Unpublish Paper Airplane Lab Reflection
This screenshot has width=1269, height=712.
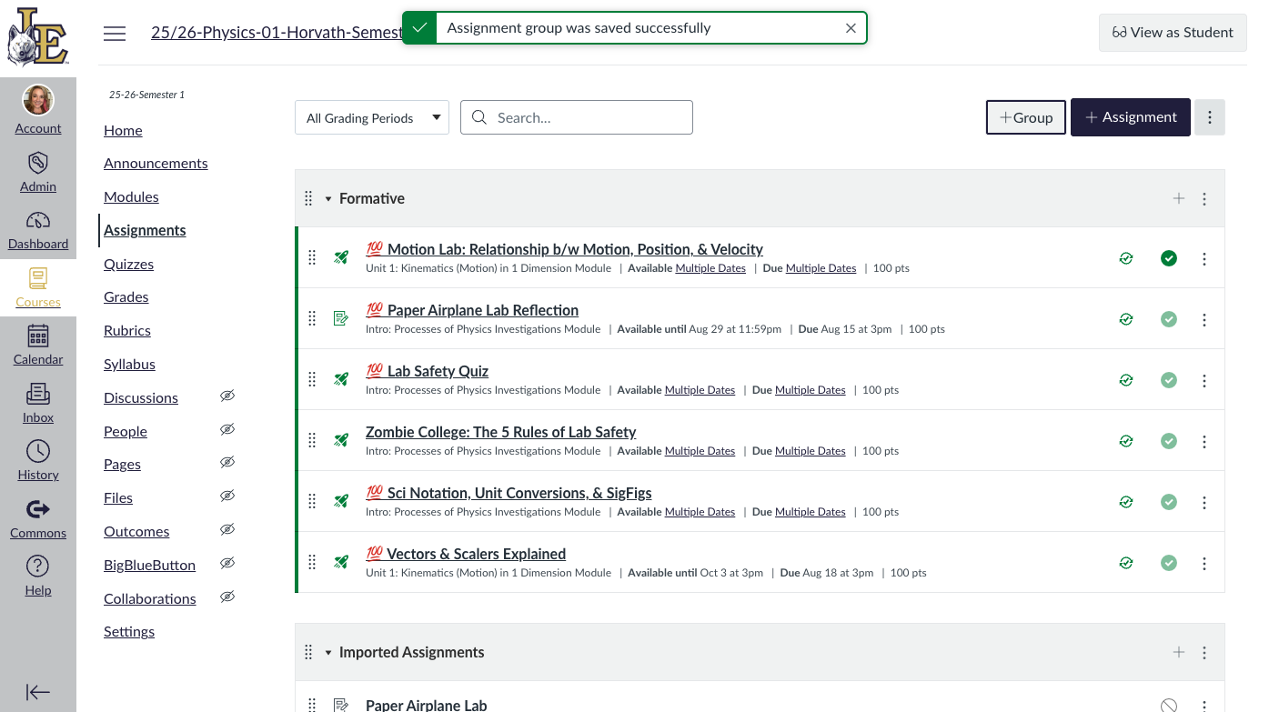(x=1169, y=319)
